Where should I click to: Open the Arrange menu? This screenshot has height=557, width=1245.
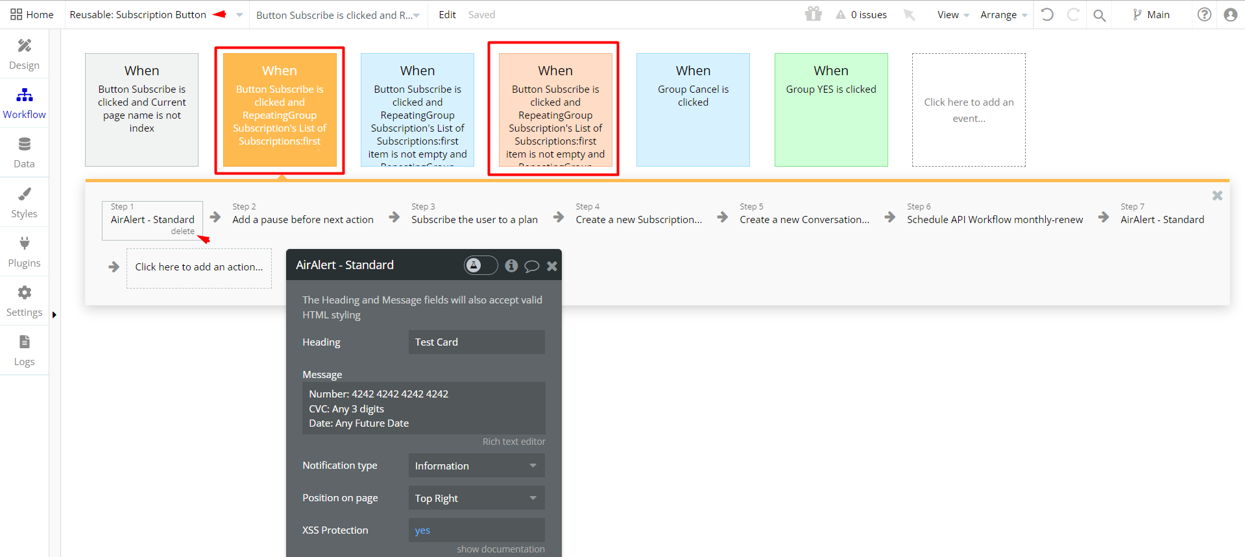1004,14
